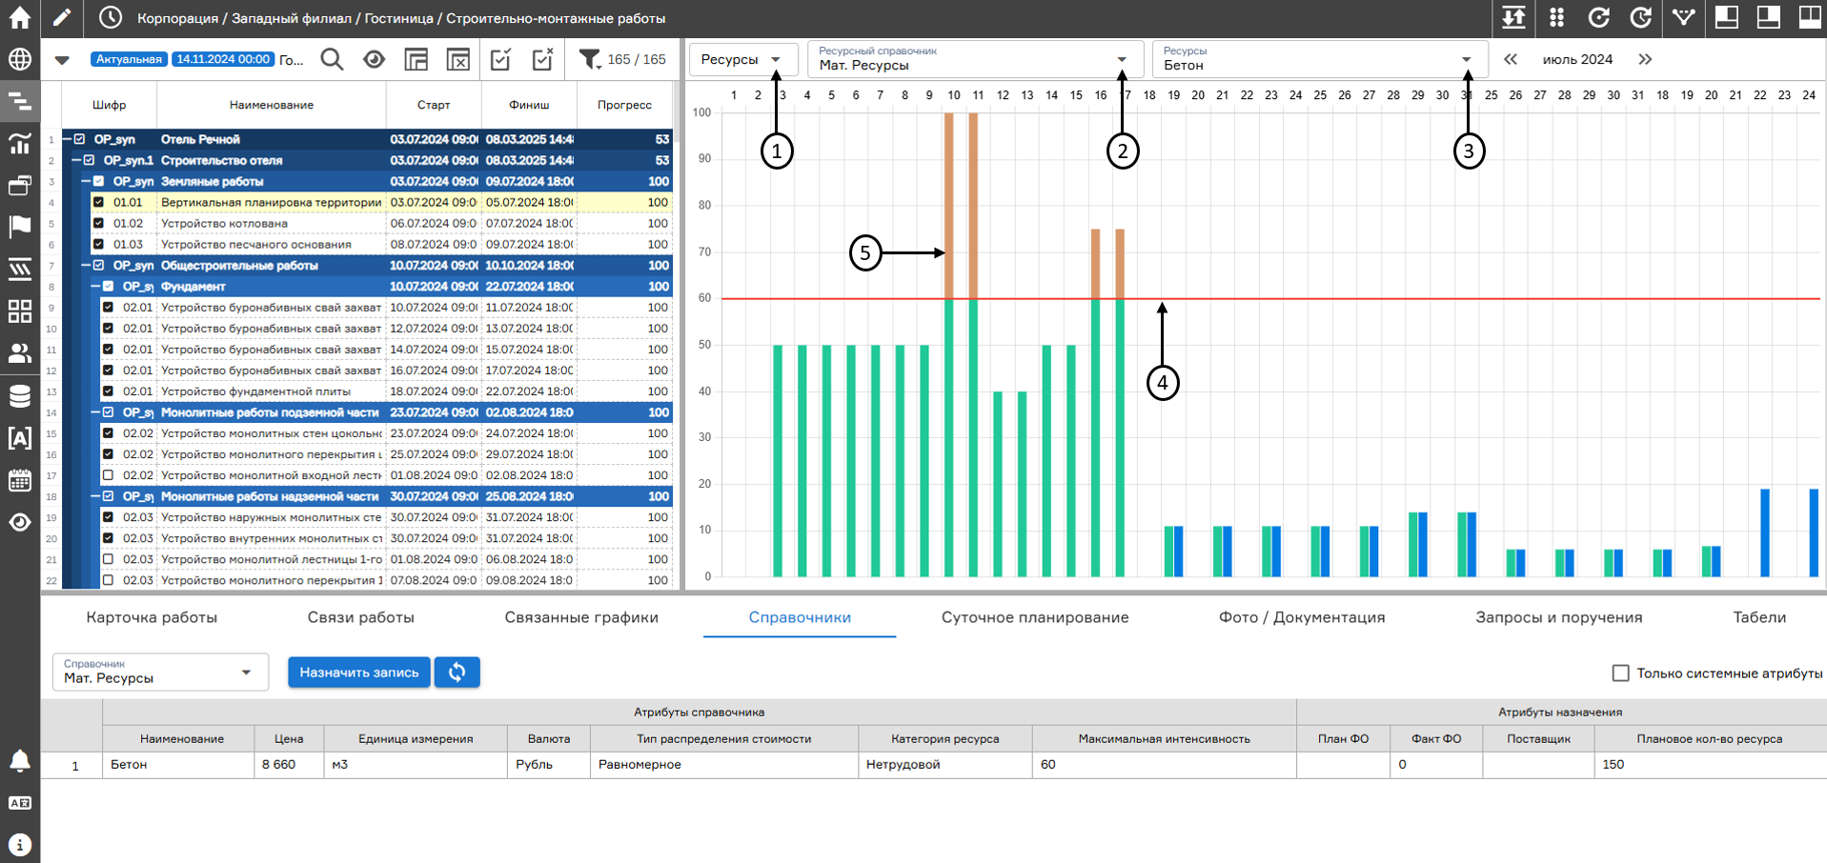Screen dimensions: 1827x863
Task: Toggle the eye visibility icon in toolbar
Action: point(375,59)
